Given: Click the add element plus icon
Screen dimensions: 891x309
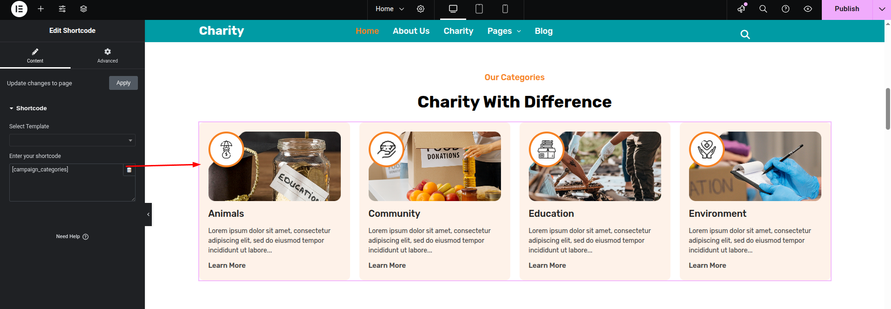Looking at the screenshot, I should tap(41, 9).
